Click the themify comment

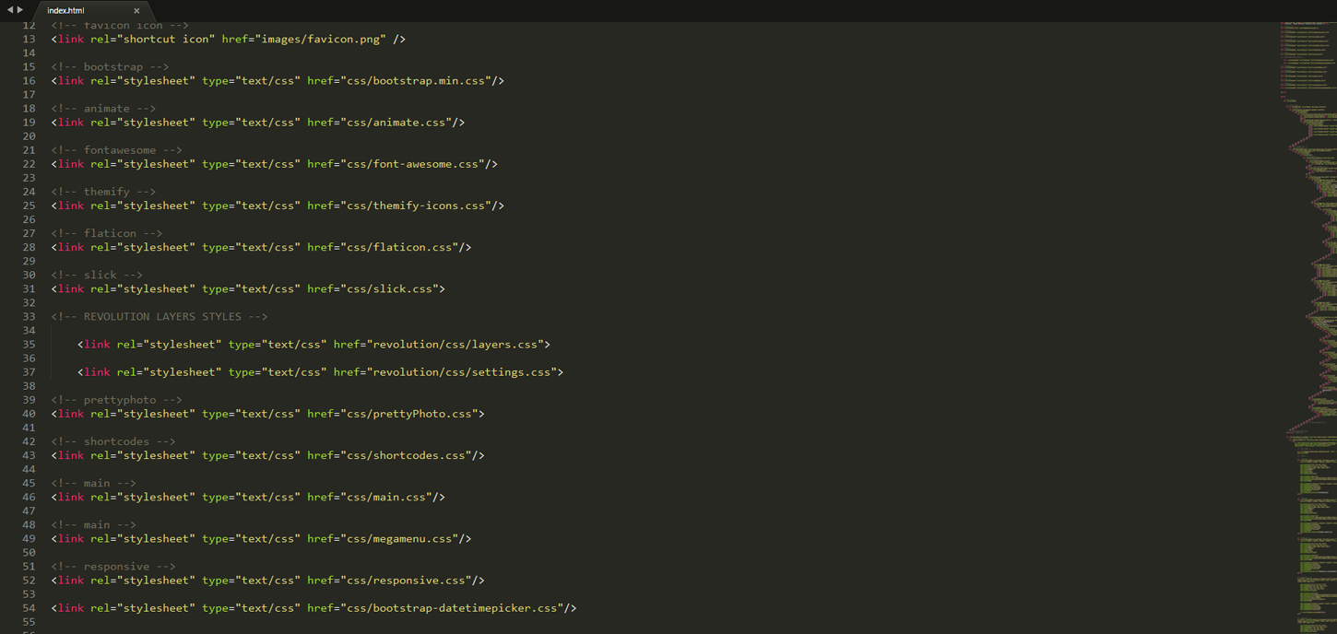tap(103, 192)
